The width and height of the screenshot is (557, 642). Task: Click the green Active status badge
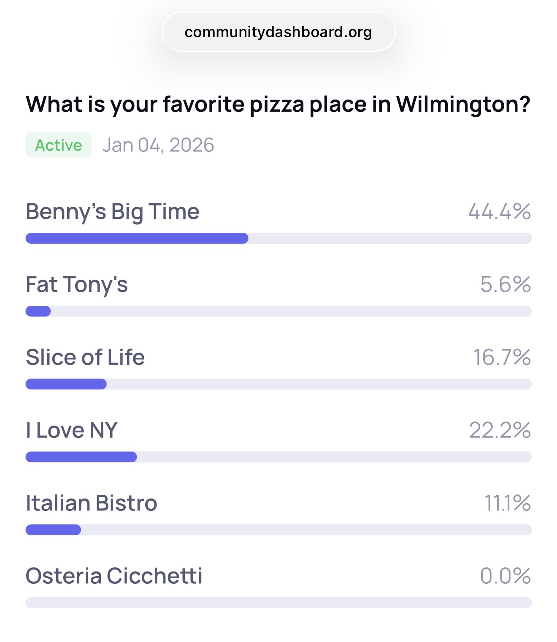point(58,145)
